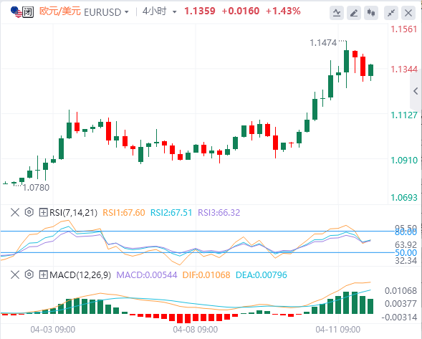Click the EUR/USD flag icon
422x339 pixels.
(16, 12)
